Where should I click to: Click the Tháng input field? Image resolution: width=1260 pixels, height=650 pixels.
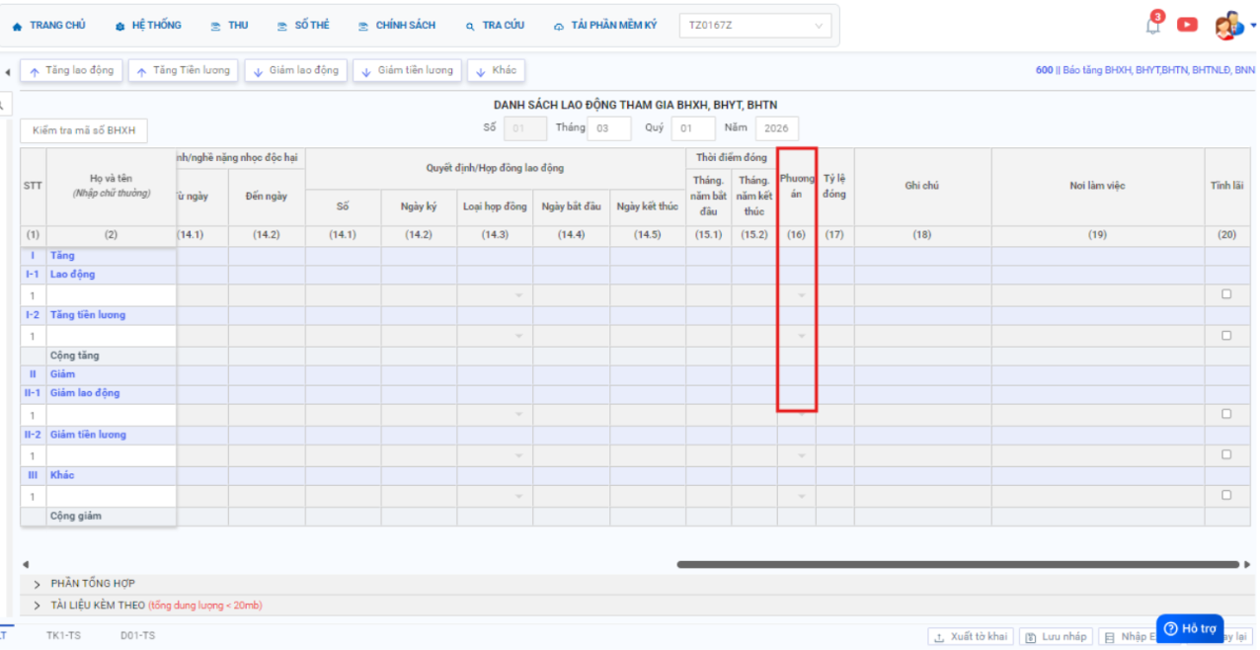(x=608, y=128)
